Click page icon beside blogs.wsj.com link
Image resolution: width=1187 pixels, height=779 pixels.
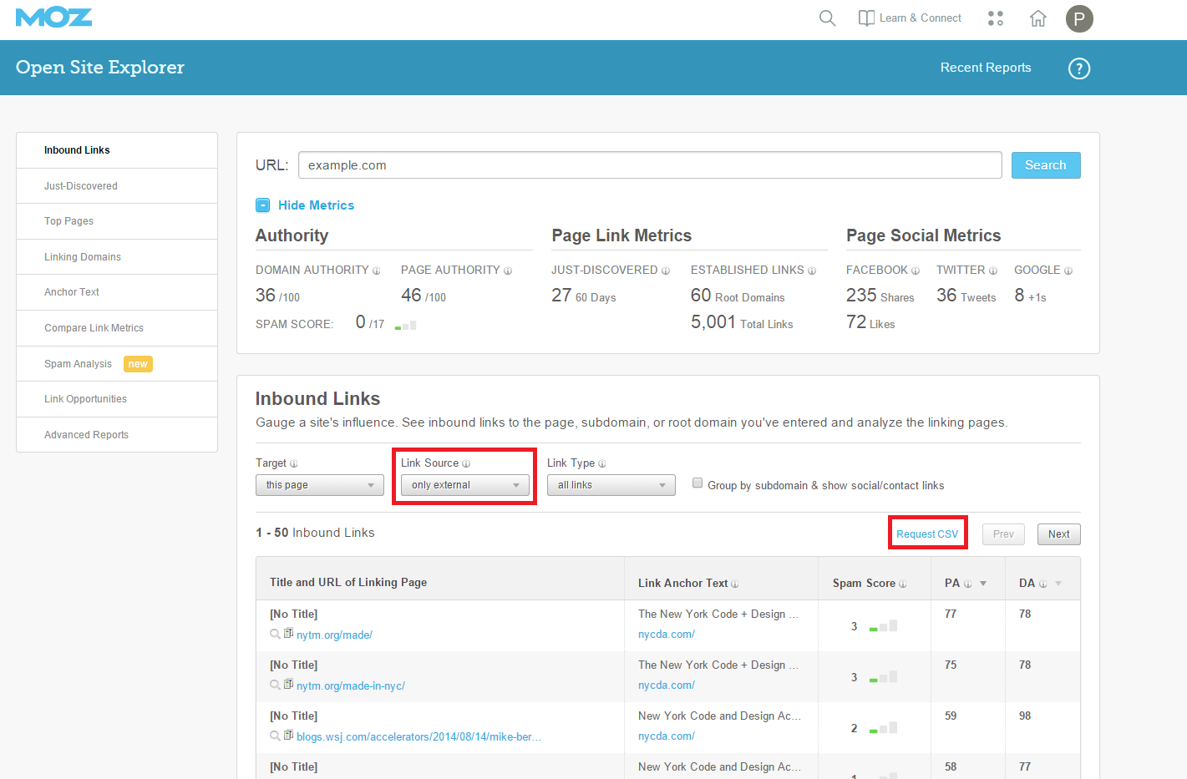(288, 736)
